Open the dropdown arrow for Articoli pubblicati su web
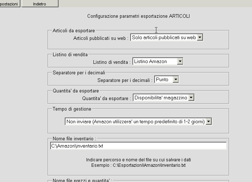This screenshot has height=182, width=252. pyautogui.click(x=200, y=37)
